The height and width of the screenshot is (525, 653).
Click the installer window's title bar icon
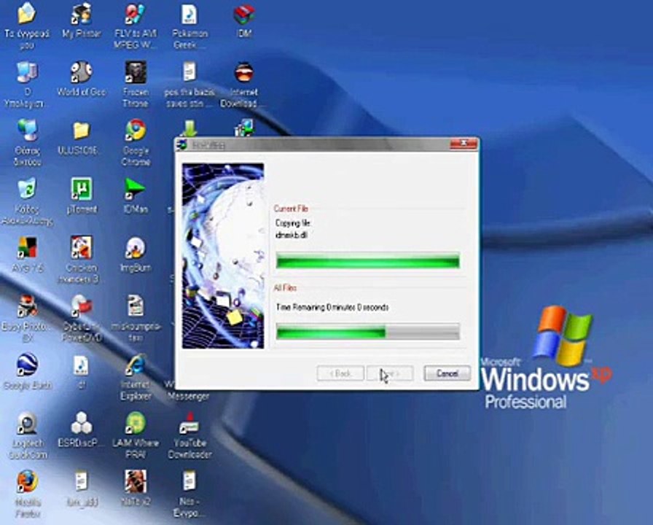[182, 145]
